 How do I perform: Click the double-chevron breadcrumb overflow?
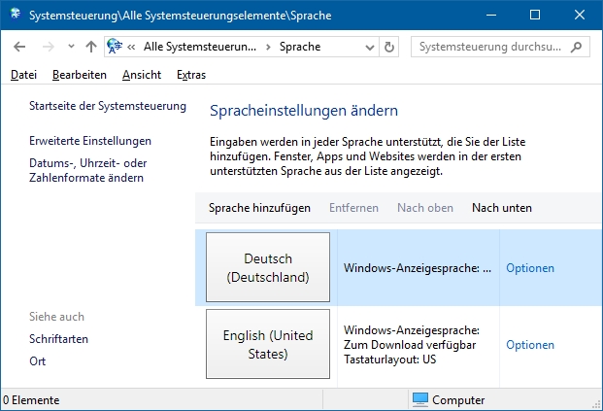[x=131, y=47]
